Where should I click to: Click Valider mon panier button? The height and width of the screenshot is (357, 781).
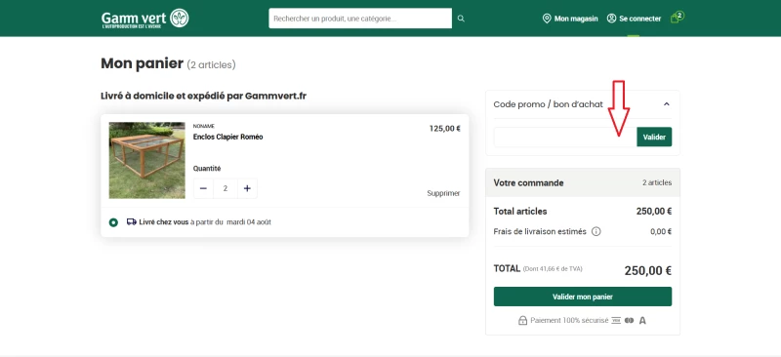[582, 297]
